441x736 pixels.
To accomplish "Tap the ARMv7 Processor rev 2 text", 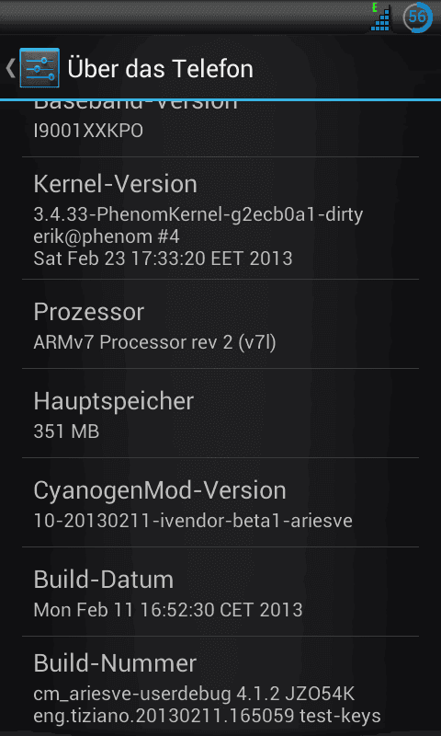I will click(154, 342).
